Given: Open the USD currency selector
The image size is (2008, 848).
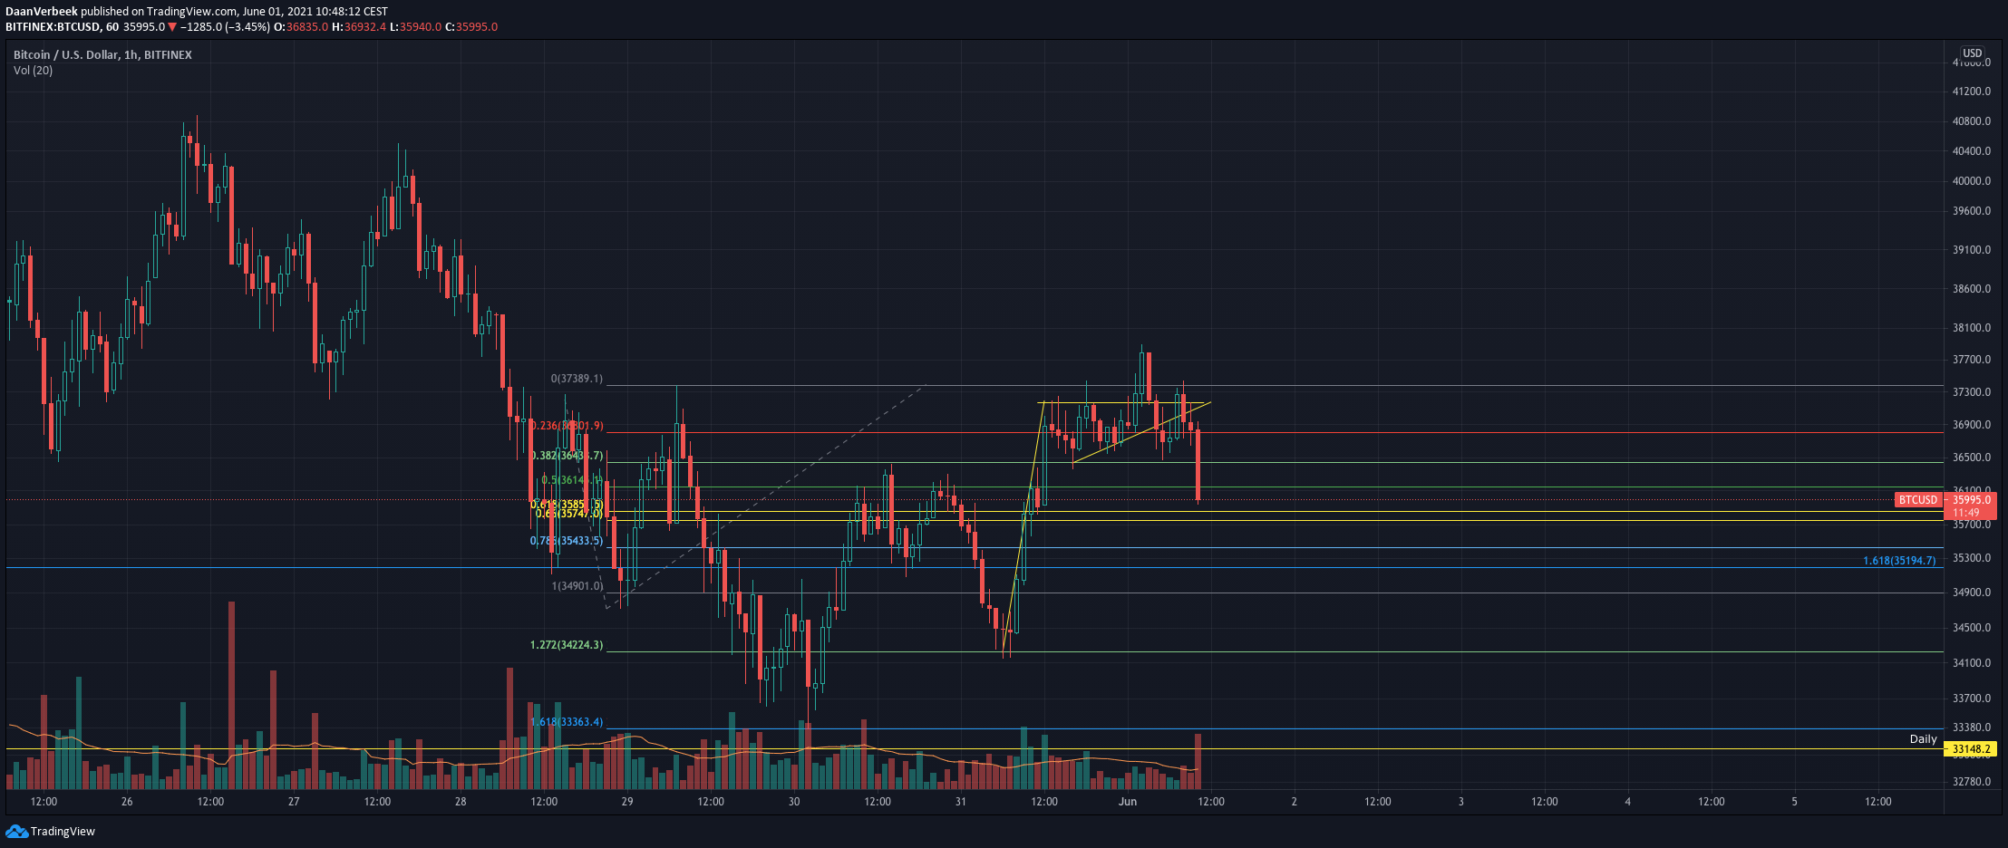Looking at the screenshot, I should (x=1972, y=53).
